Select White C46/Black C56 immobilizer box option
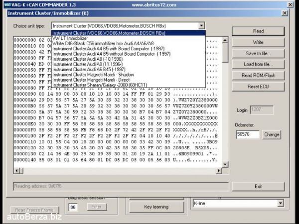This screenshot has width=299, height=224. (x=129, y=43)
